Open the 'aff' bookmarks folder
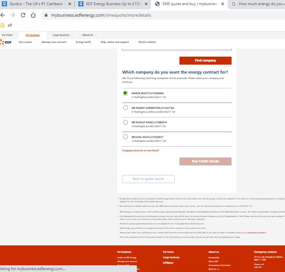285x272 pixels. click(6, 25)
